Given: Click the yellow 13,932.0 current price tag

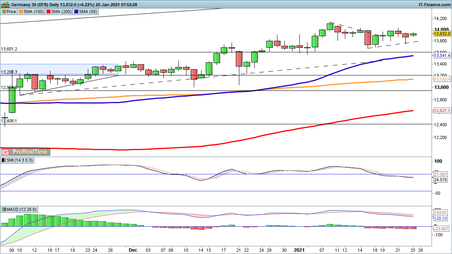Looking at the screenshot, I should coord(442,33).
